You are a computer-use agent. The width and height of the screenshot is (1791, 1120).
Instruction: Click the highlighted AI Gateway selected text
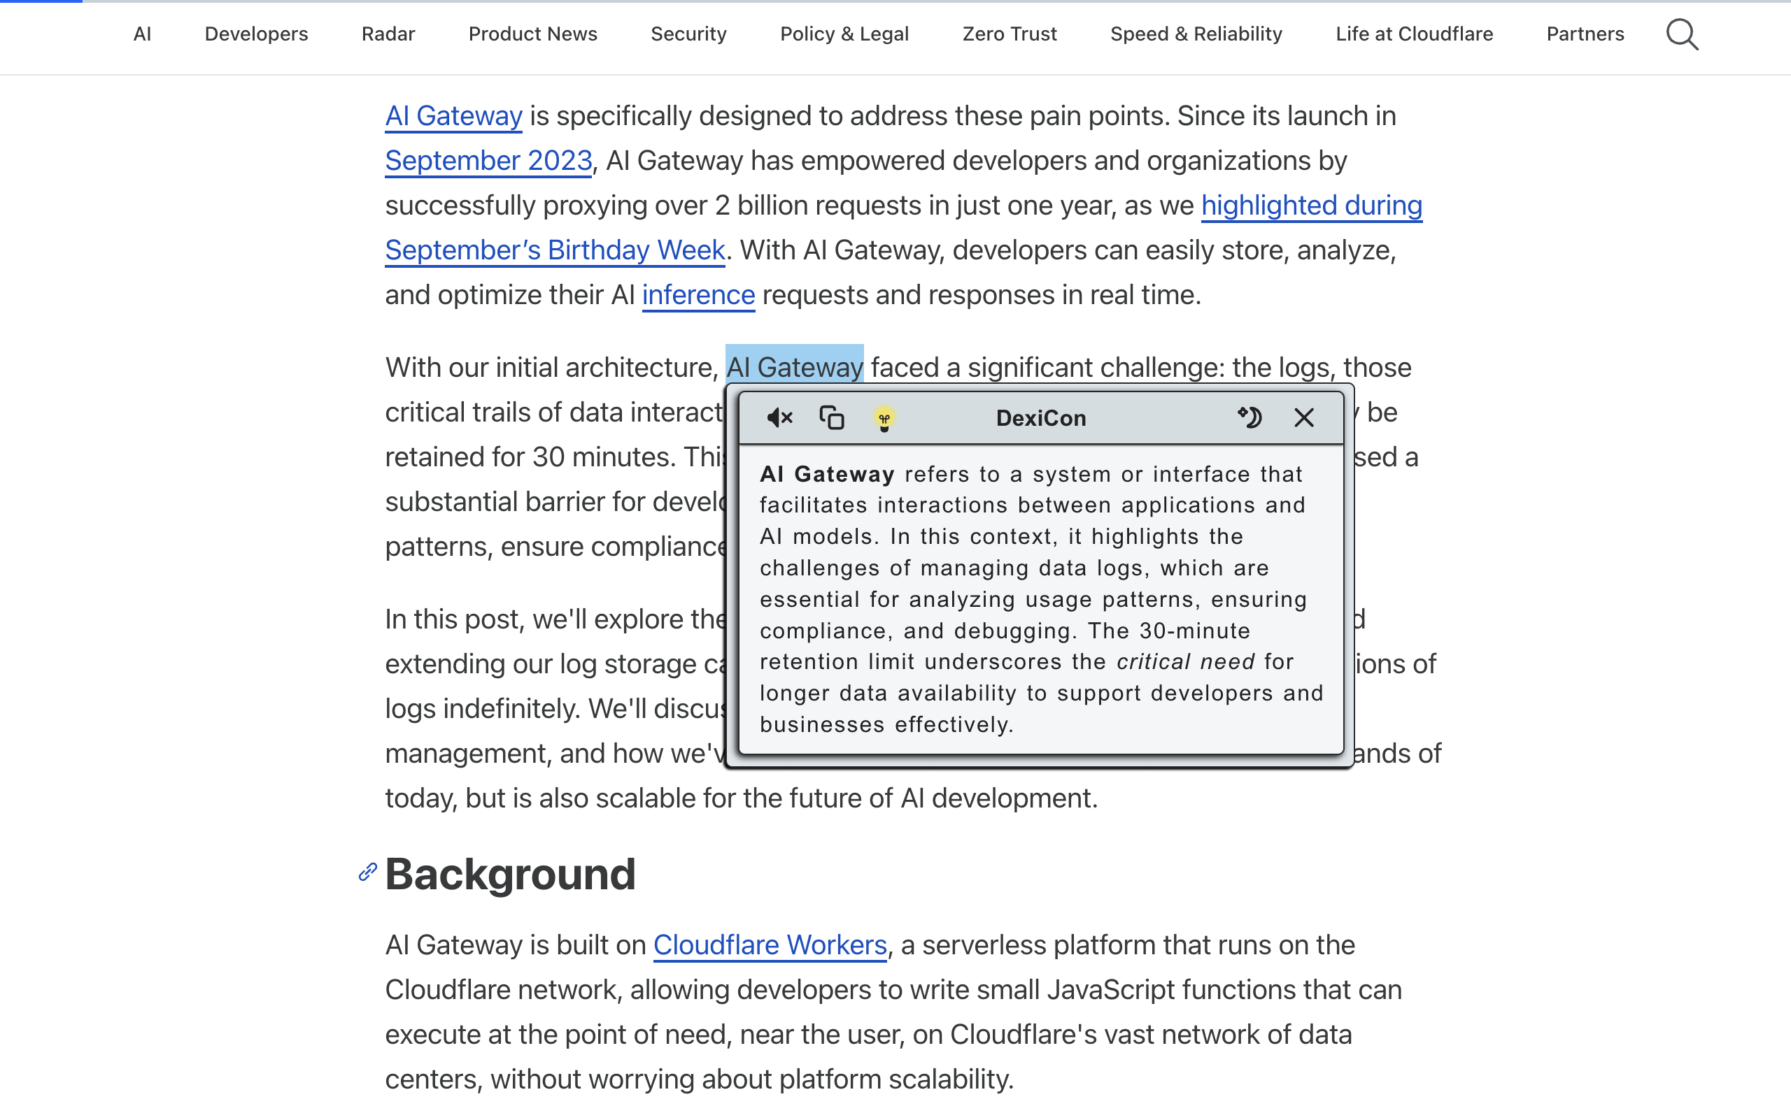(x=794, y=366)
